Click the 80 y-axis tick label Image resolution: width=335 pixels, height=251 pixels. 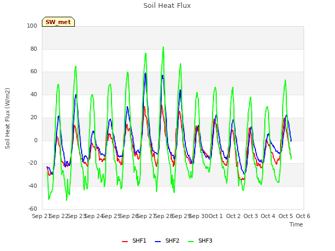(33, 49)
